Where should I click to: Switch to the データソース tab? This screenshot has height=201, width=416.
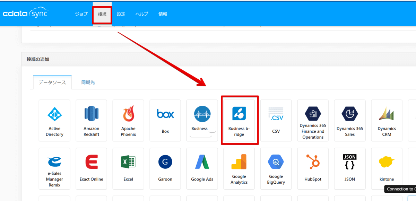[52, 82]
